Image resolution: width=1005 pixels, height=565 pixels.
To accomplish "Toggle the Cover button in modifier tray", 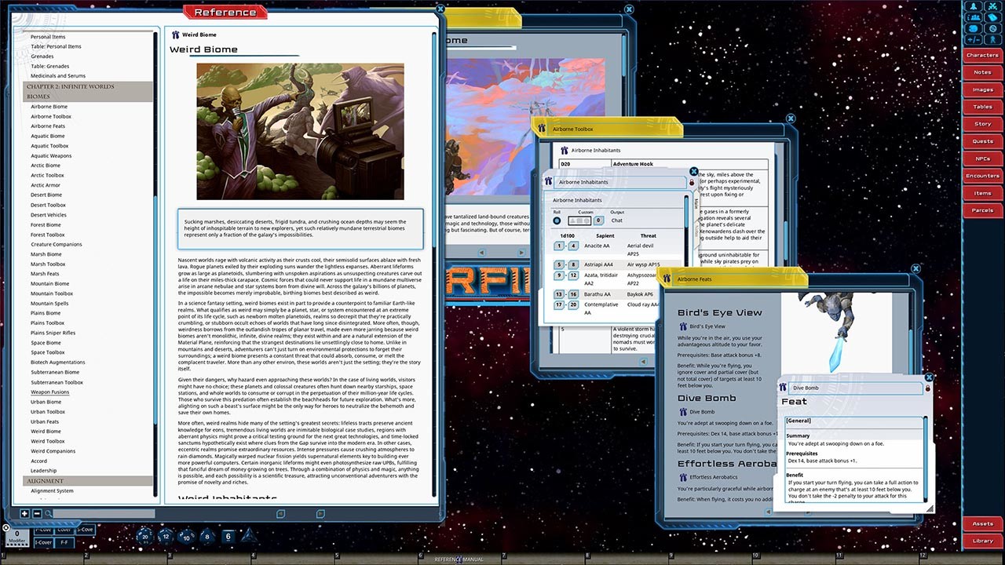I will pos(64,530).
